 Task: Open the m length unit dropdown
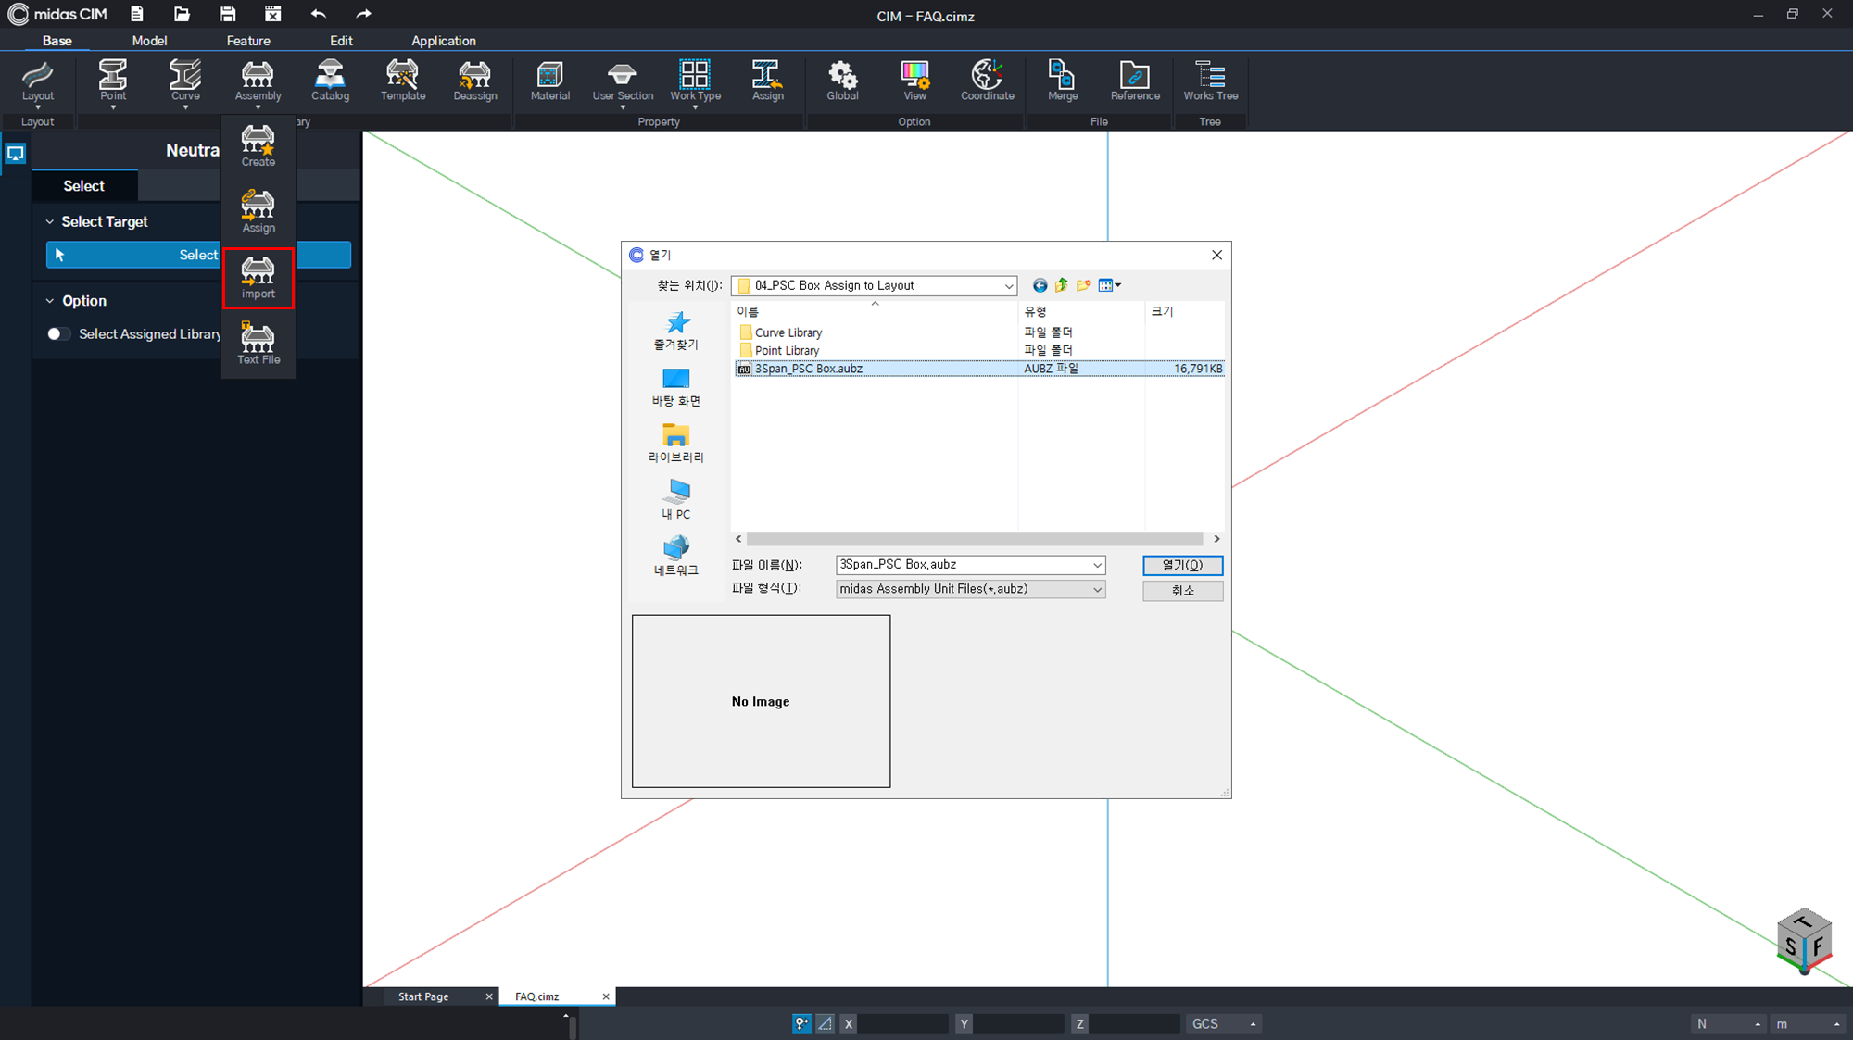point(1807,1023)
